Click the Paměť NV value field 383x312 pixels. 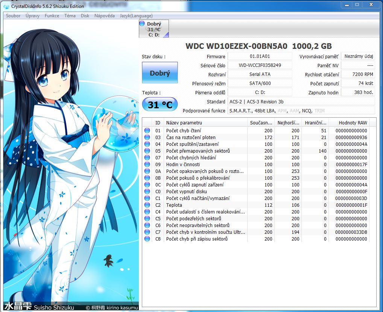(358, 65)
